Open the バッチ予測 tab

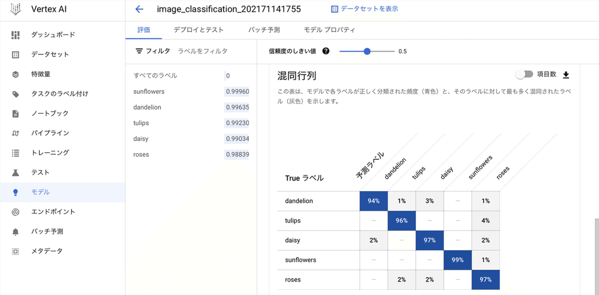264,30
